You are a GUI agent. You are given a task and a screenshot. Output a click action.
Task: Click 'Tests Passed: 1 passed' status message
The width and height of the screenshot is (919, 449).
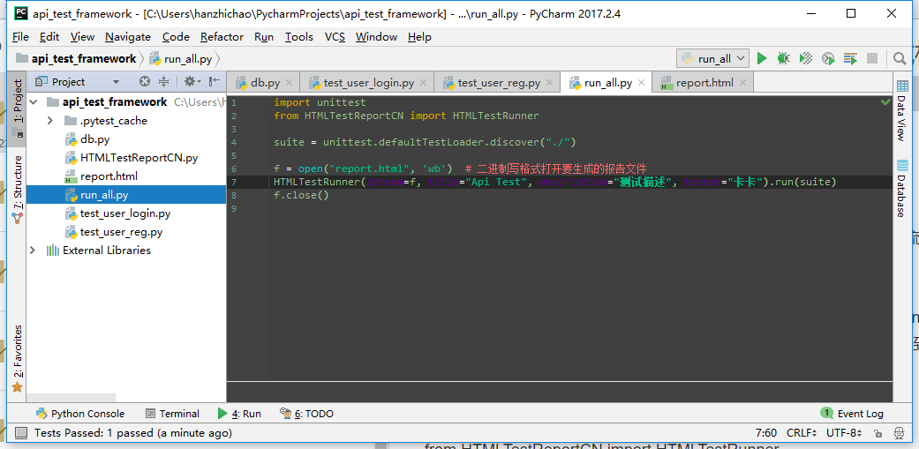pos(133,433)
